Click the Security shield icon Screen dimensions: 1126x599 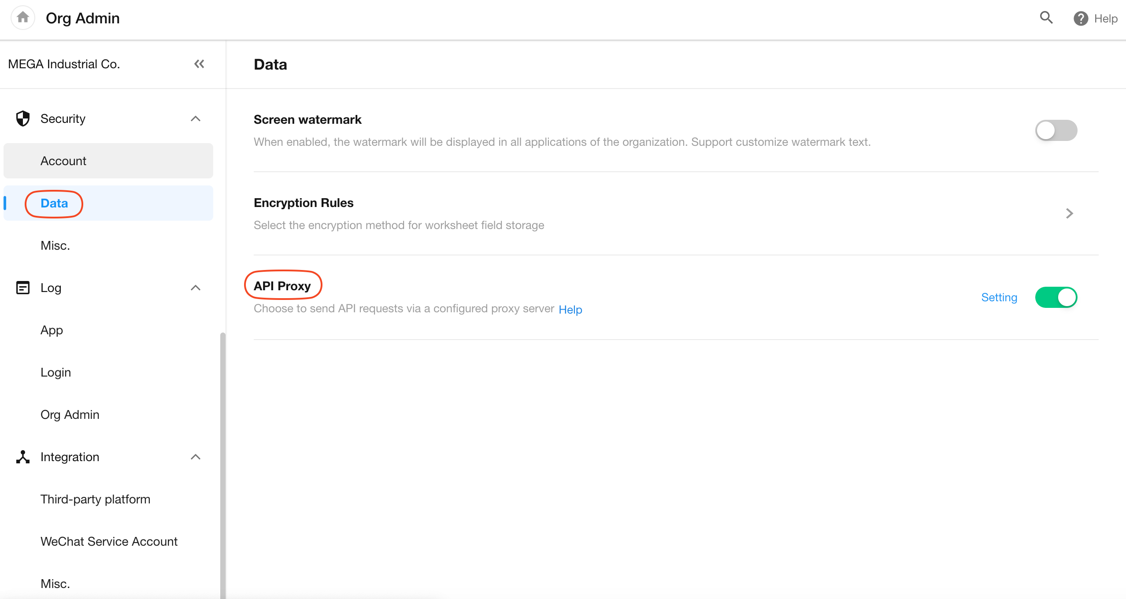click(22, 118)
